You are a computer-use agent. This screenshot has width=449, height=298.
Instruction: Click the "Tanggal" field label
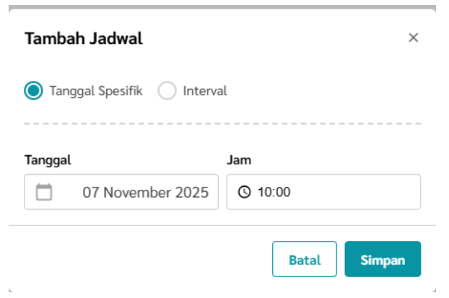[x=48, y=160]
